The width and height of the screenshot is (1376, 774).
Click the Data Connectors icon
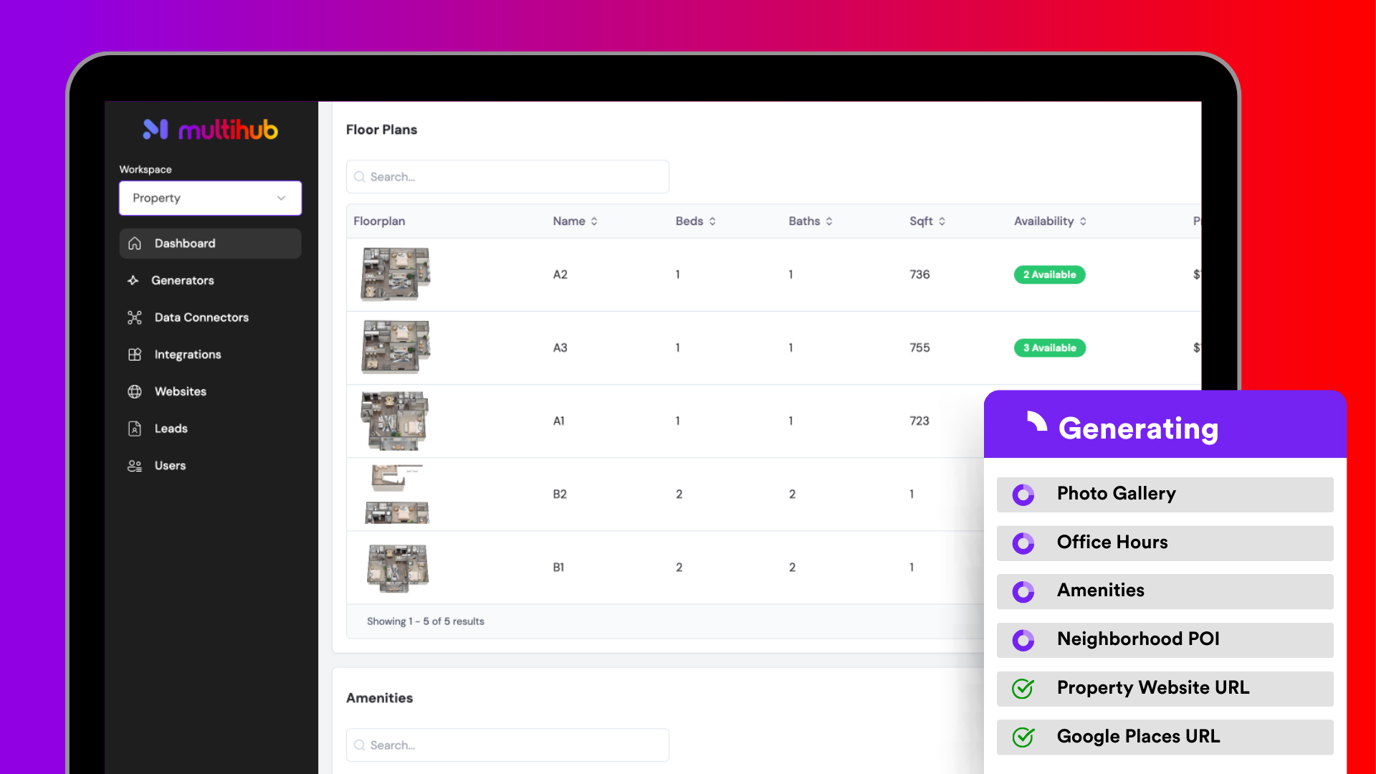135,317
